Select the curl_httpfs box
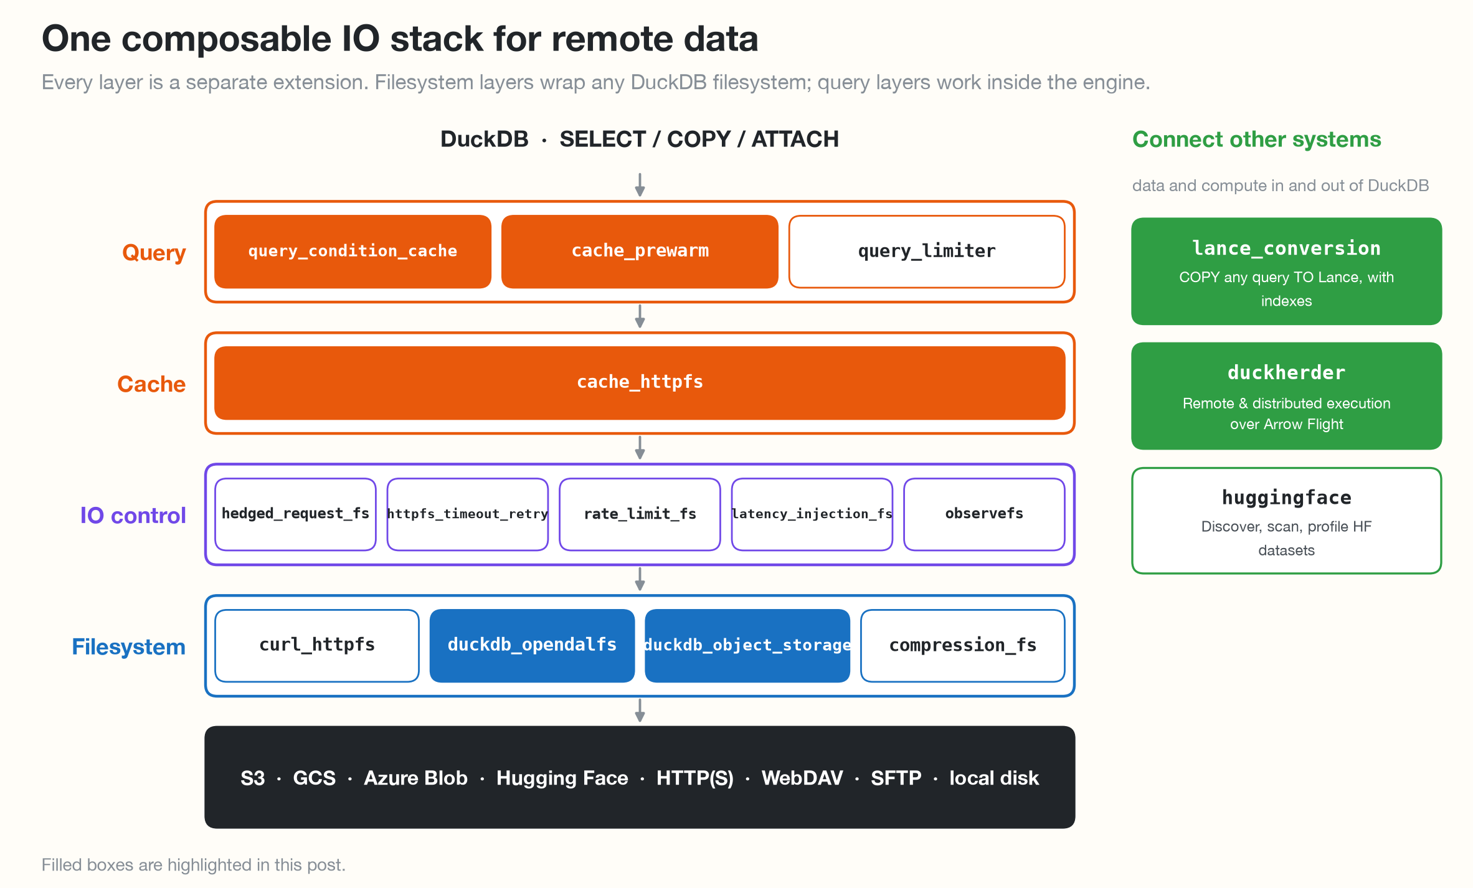Screen dimensions: 1473x888 pyautogui.click(x=317, y=646)
